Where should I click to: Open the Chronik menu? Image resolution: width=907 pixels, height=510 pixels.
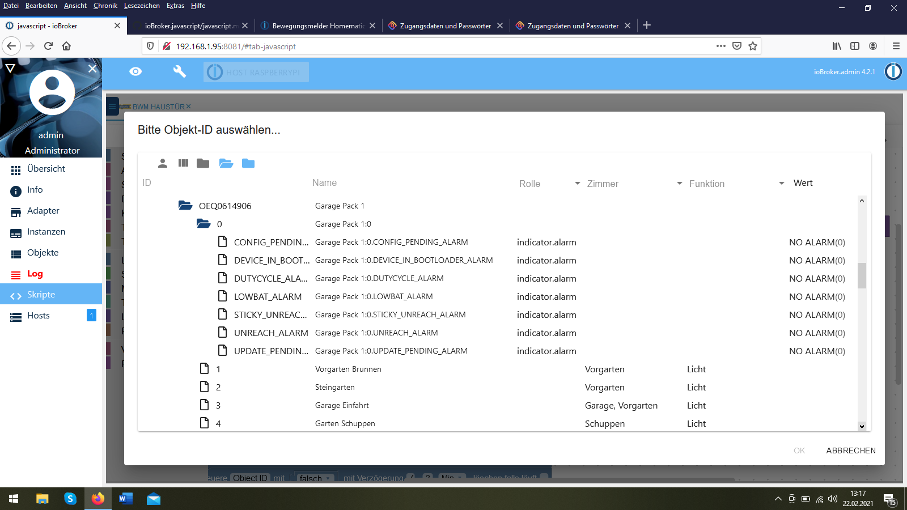105,6
